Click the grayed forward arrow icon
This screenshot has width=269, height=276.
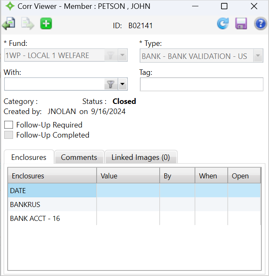(x=28, y=24)
